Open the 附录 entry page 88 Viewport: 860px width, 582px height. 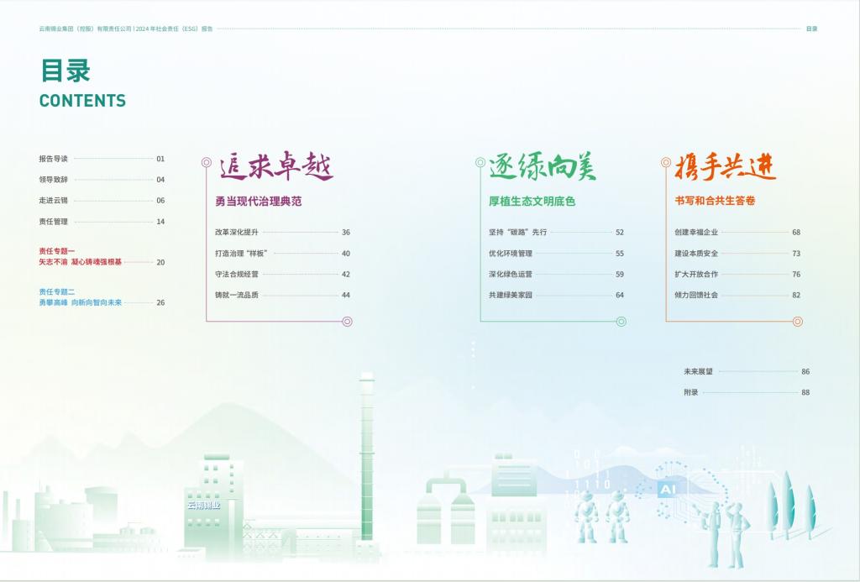click(x=691, y=392)
